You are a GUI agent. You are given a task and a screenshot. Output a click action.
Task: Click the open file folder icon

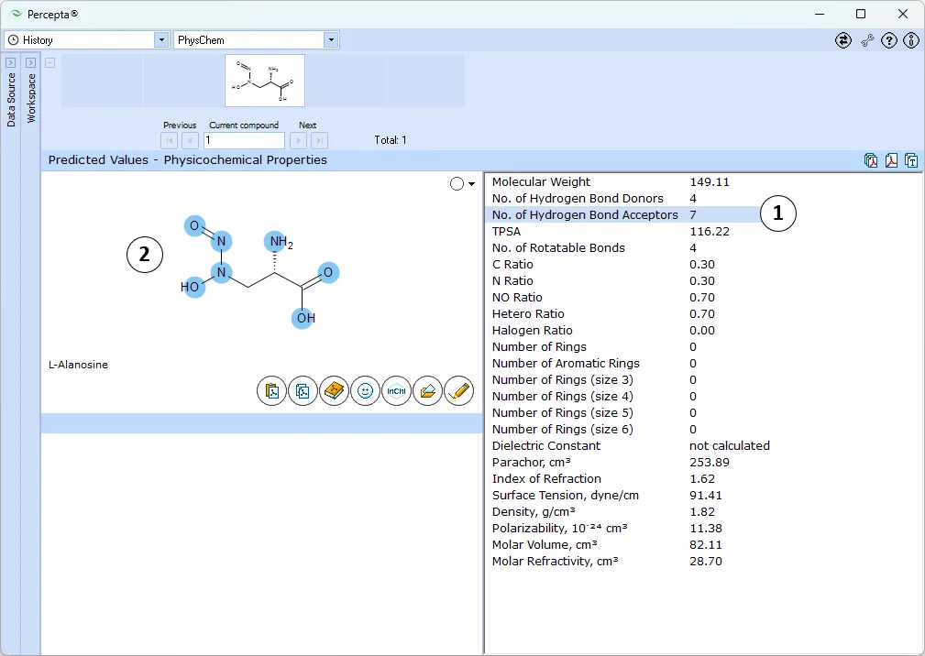(x=428, y=391)
